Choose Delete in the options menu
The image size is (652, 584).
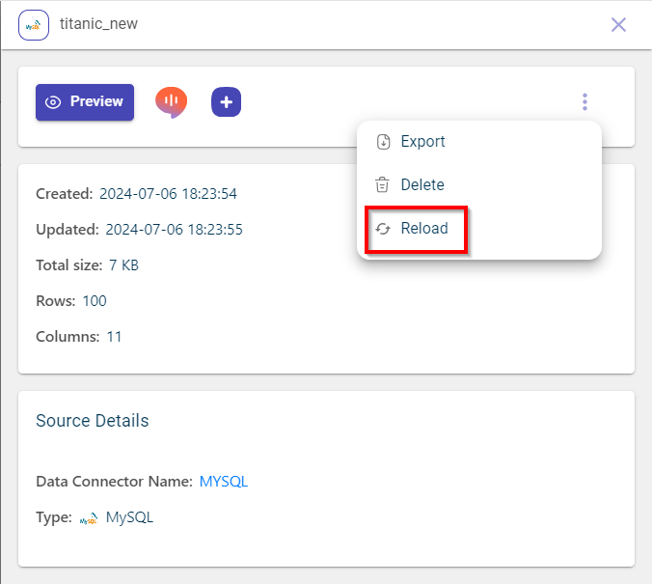pos(422,185)
